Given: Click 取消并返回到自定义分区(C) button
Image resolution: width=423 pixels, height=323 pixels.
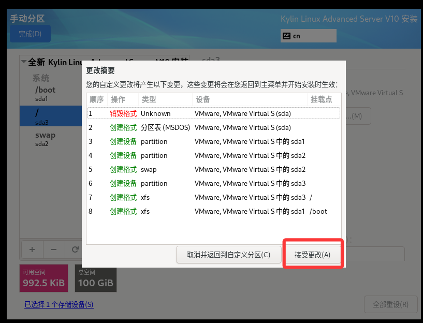Looking at the screenshot, I should (x=228, y=255).
